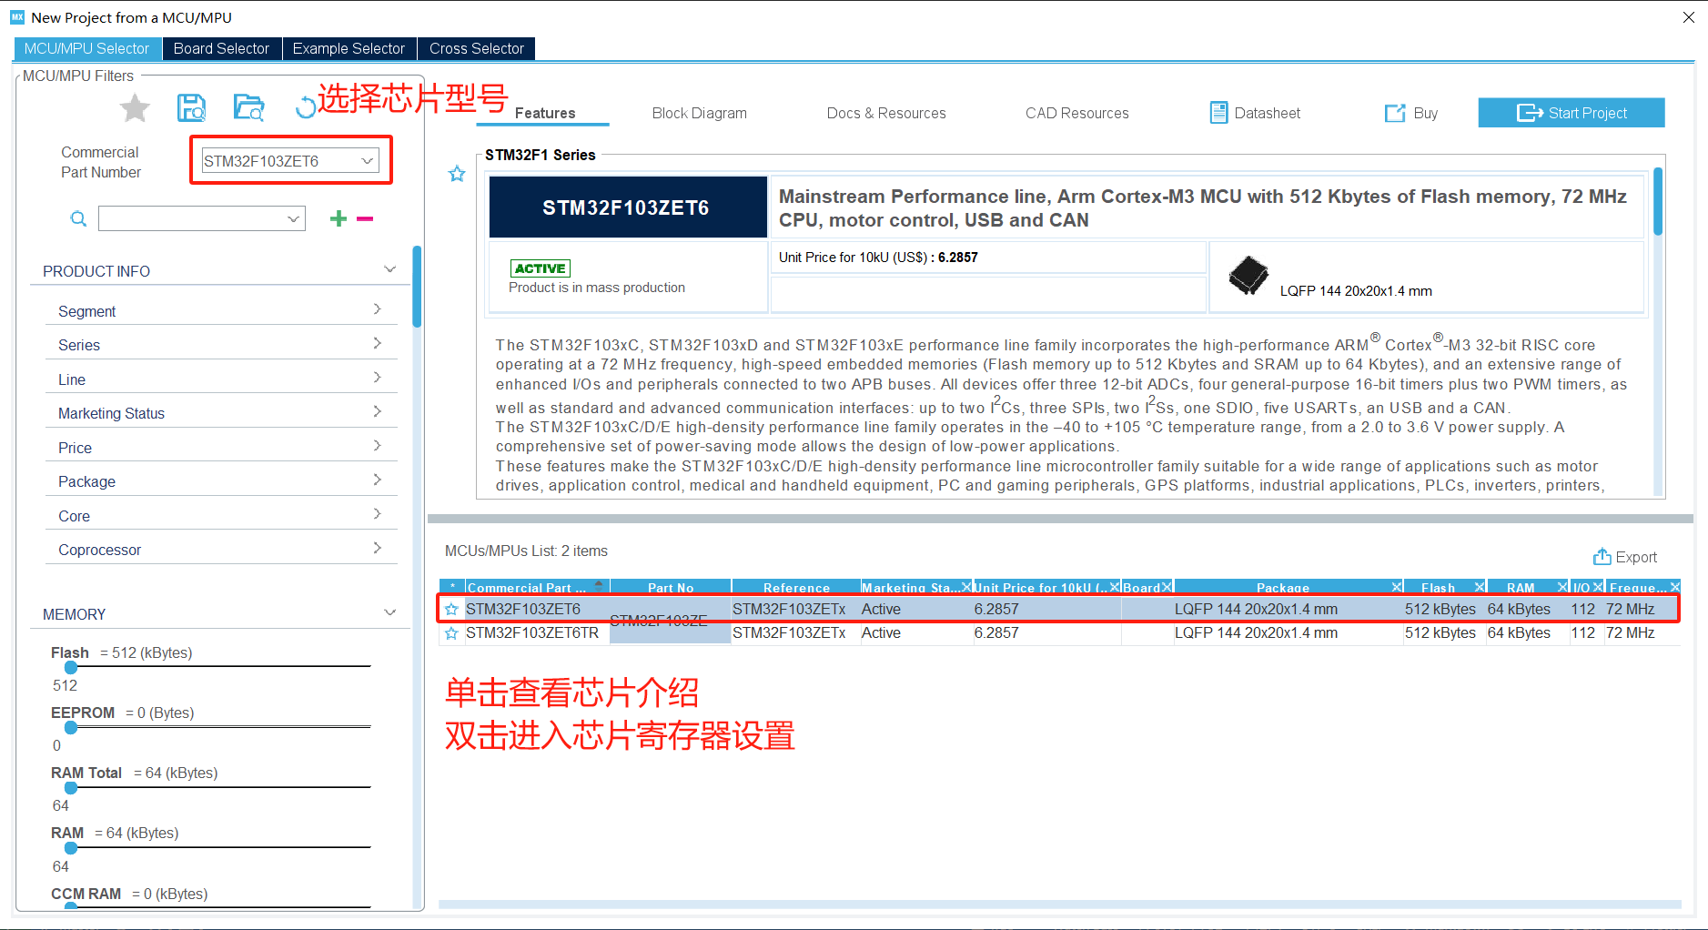Select the STM32F103ZET6 row in list
Image resolution: width=1708 pixels, height=930 pixels.
point(1059,609)
